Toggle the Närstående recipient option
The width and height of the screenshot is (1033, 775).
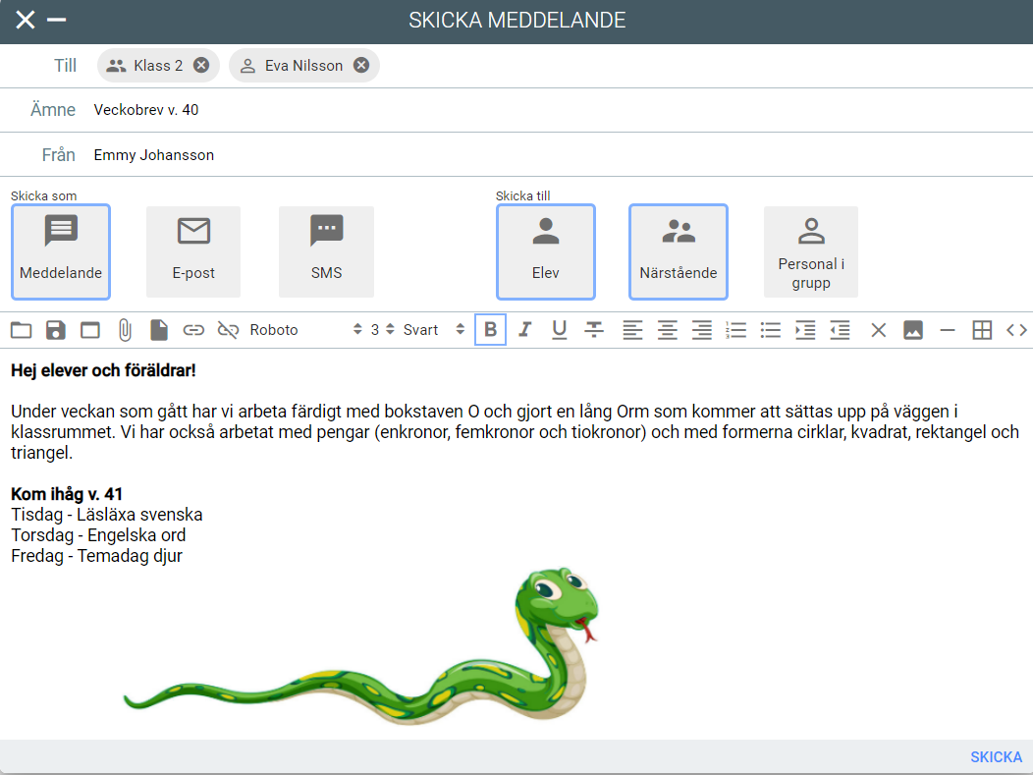click(679, 251)
